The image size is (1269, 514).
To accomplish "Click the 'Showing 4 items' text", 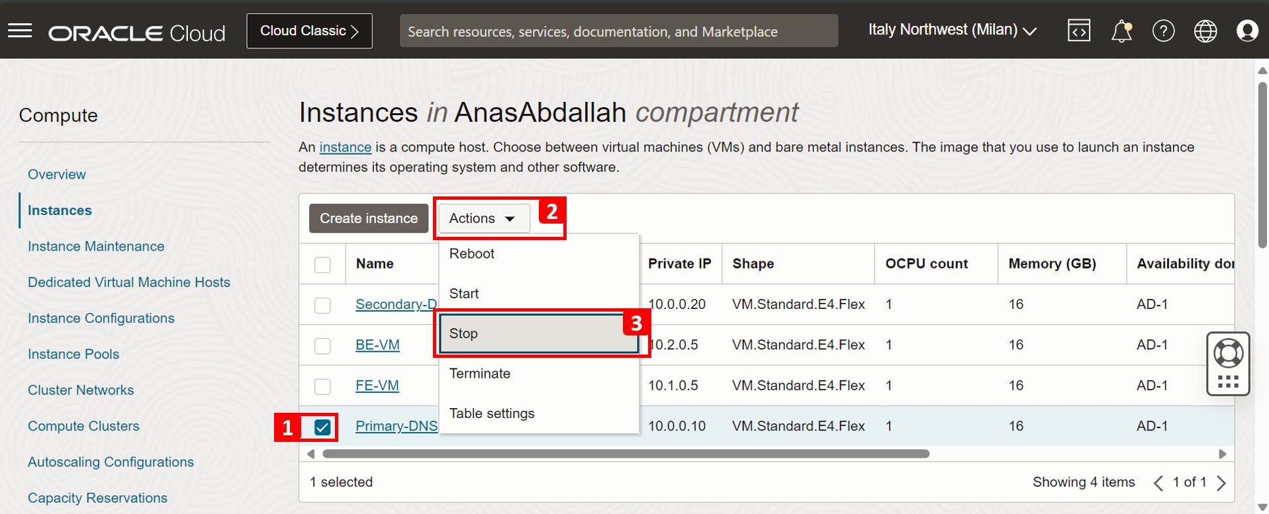I will click(x=1084, y=482).
